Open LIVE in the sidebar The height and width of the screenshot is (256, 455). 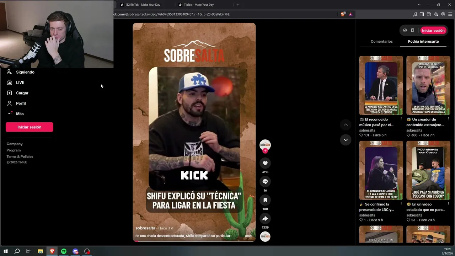[x=20, y=82]
